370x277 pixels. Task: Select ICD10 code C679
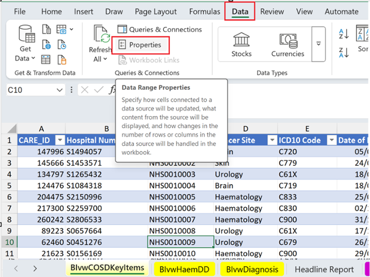[307, 242]
